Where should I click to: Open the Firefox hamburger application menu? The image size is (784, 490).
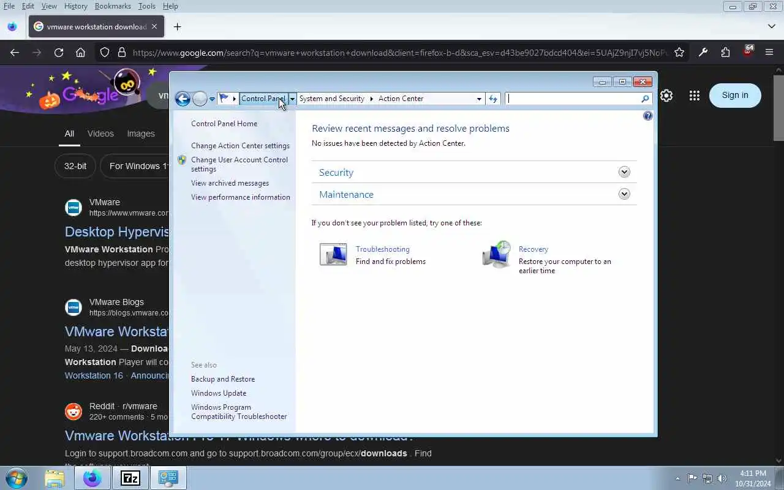[769, 53]
